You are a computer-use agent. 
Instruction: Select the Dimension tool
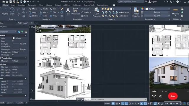coord(76,11)
